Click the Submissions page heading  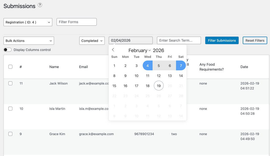click(x=19, y=6)
